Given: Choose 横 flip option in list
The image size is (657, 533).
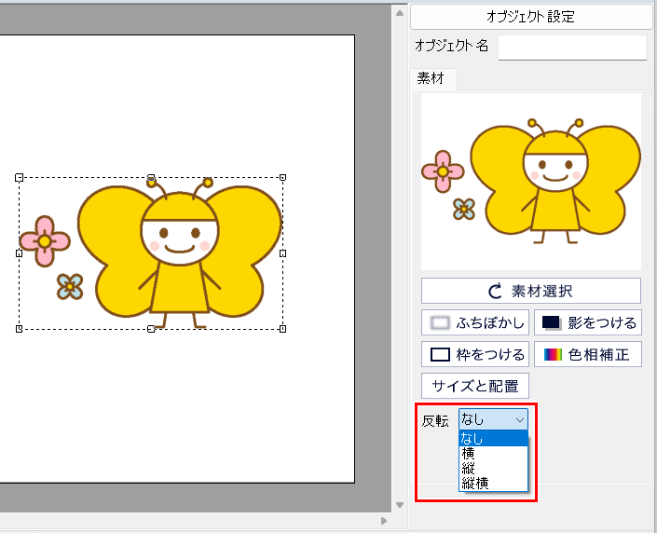Looking at the screenshot, I should (493, 454).
